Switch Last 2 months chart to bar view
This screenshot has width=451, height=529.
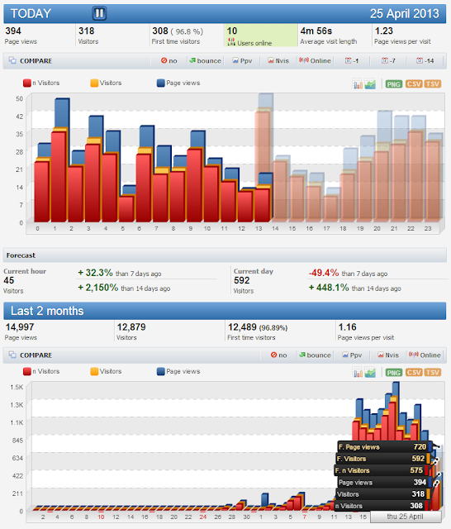click(358, 372)
